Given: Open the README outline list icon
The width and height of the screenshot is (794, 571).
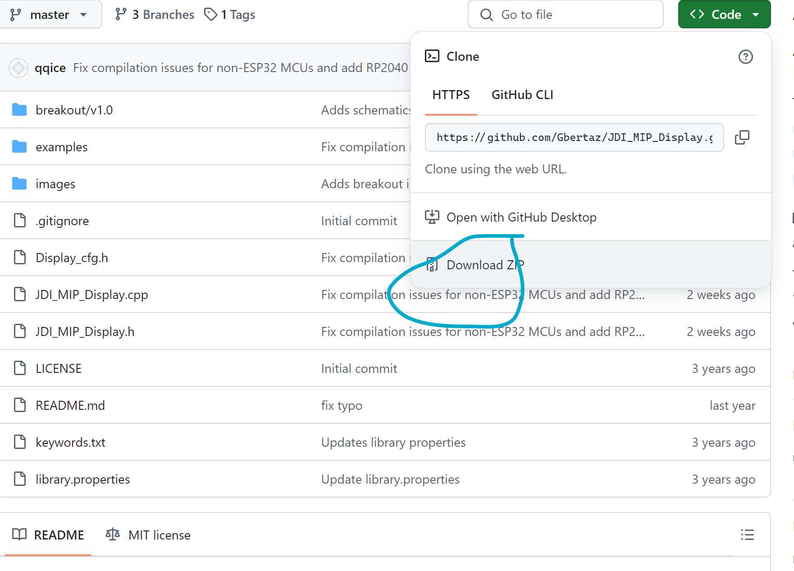Looking at the screenshot, I should point(747,535).
